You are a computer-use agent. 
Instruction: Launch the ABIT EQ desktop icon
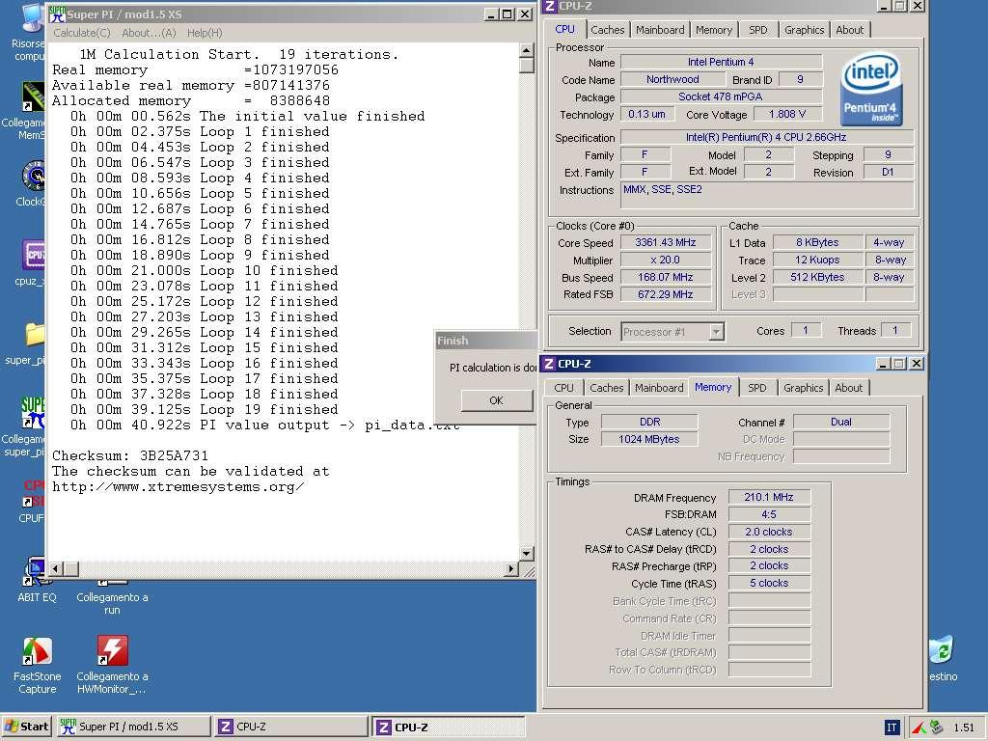point(38,572)
